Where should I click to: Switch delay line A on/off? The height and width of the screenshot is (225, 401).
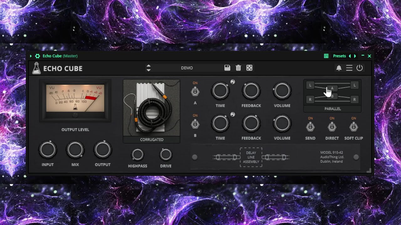pyautogui.click(x=195, y=92)
